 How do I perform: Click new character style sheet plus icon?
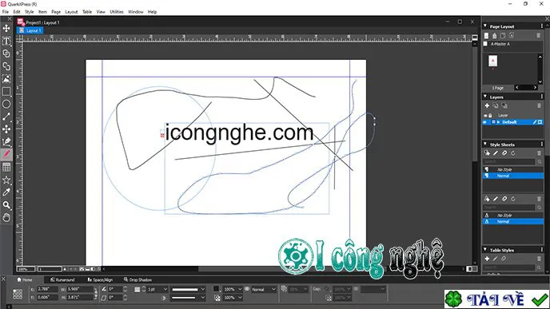pos(487,199)
